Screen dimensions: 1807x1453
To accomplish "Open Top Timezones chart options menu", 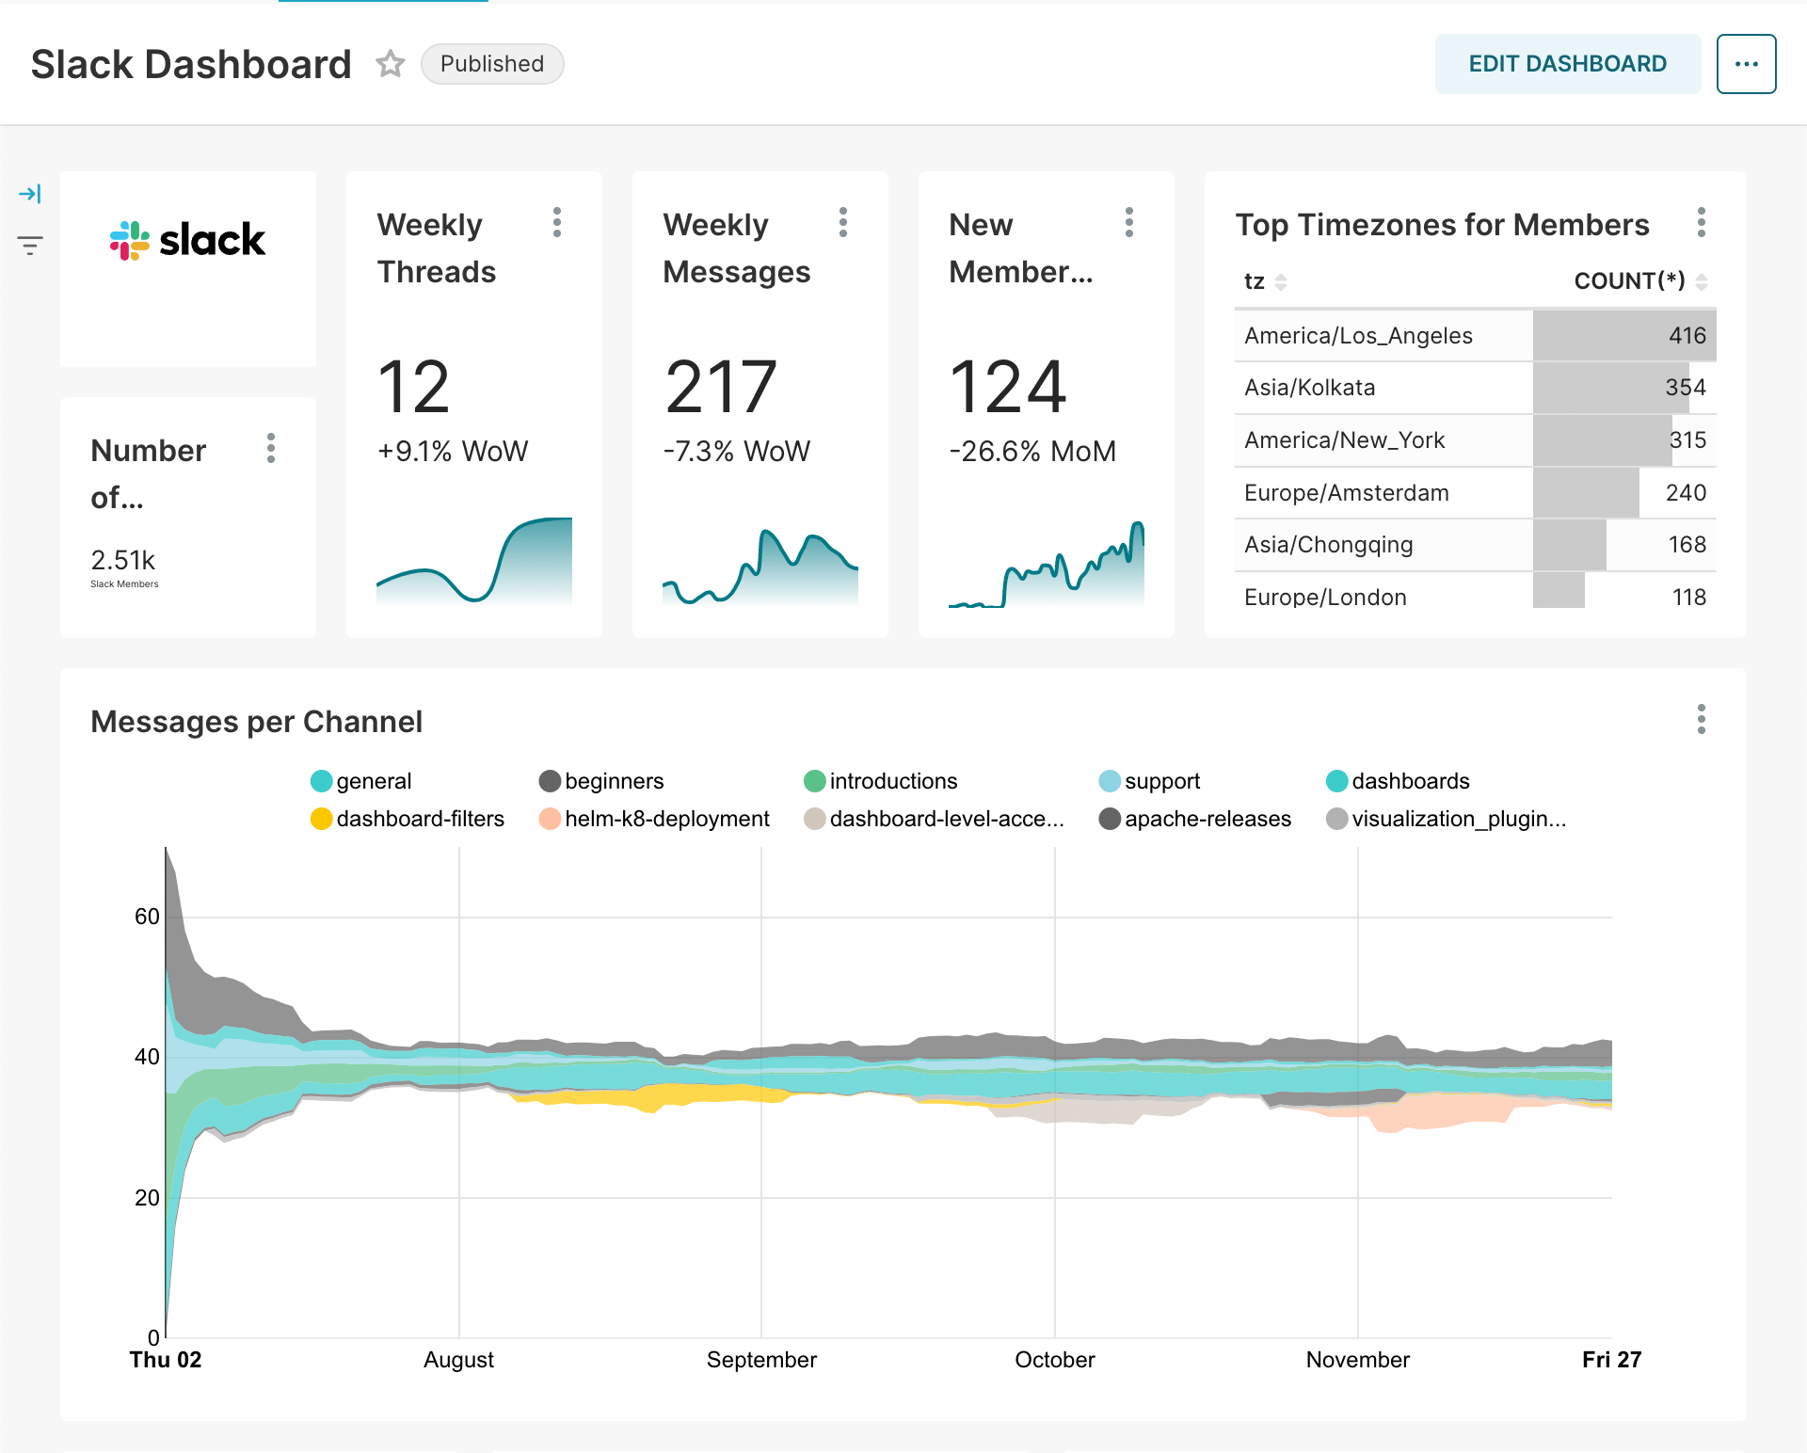I will 1701,223.
